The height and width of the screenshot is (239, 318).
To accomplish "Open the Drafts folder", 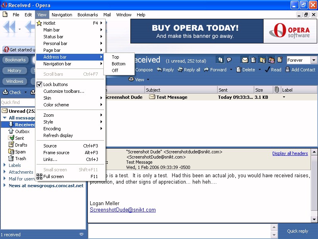I will point(21,145).
